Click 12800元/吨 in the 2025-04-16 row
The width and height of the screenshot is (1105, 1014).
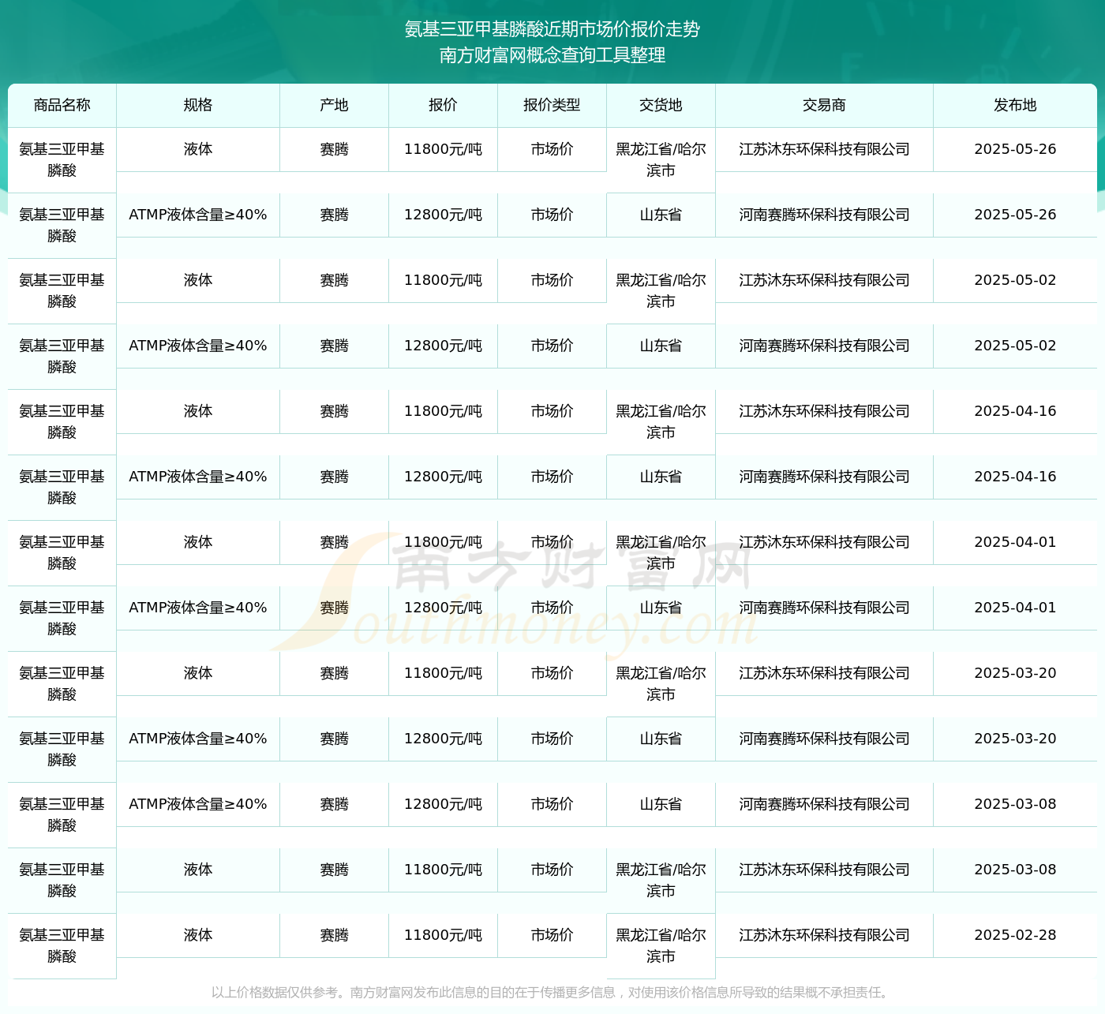443,477
